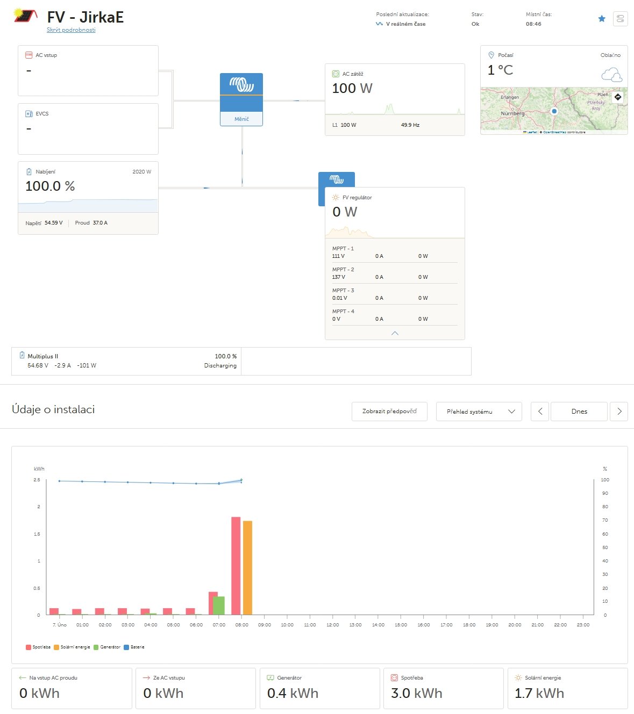Open the Multiplus II battery row
The width and height of the screenshot is (634, 714).
pyautogui.click(x=126, y=361)
